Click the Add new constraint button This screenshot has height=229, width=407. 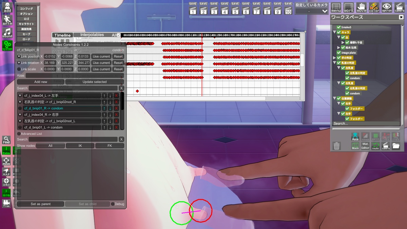(x=40, y=82)
